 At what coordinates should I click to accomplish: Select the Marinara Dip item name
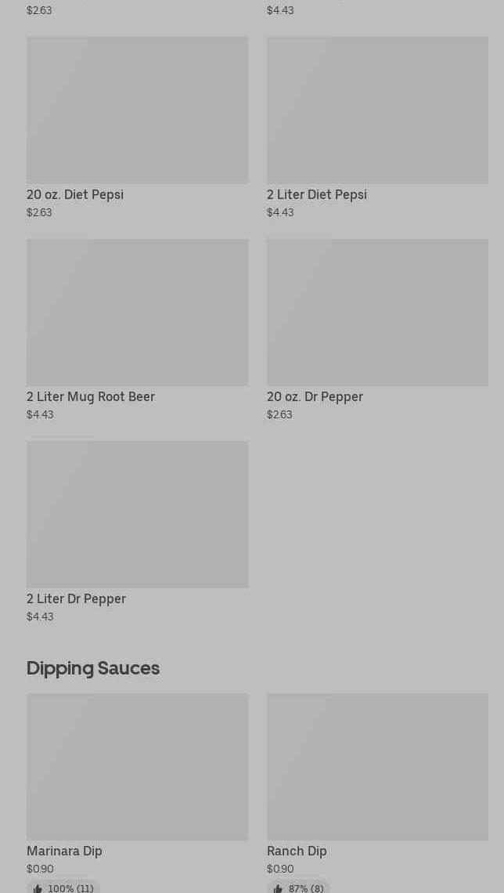tap(64, 851)
